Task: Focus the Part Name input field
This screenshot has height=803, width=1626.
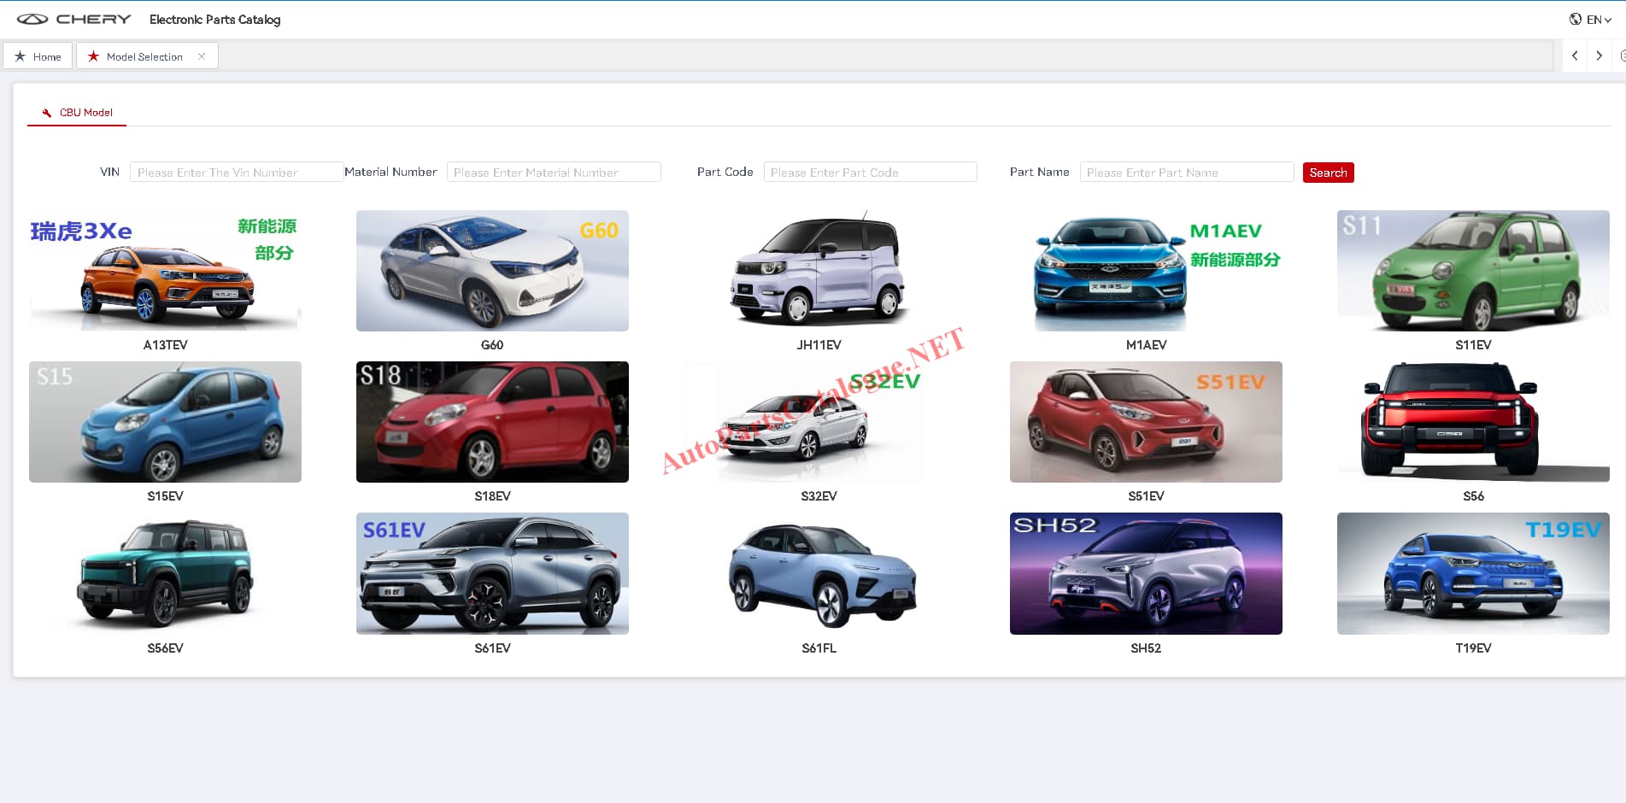Action: [1187, 172]
